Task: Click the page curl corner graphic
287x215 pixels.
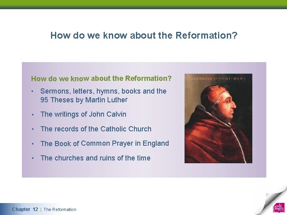Action: pyautogui.click(x=271, y=201)
